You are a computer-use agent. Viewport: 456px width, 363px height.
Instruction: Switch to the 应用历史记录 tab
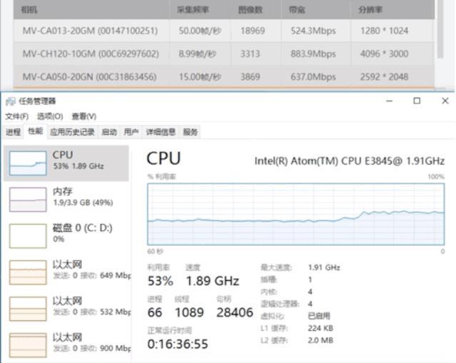[x=74, y=131]
